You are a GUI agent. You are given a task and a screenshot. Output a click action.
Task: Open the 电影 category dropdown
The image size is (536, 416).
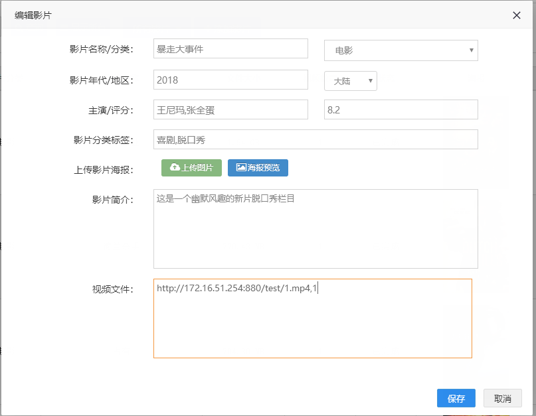[x=401, y=50]
